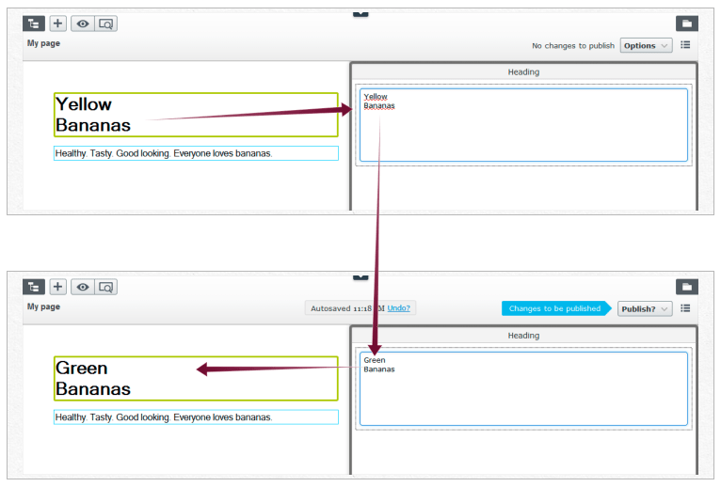
Task: Open the Options dropdown
Action: (x=646, y=45)
